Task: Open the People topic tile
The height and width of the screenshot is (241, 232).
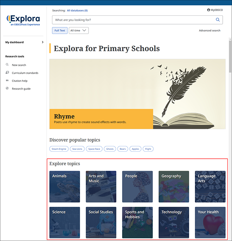Action: pyautogui.click(x=137, y=187)
